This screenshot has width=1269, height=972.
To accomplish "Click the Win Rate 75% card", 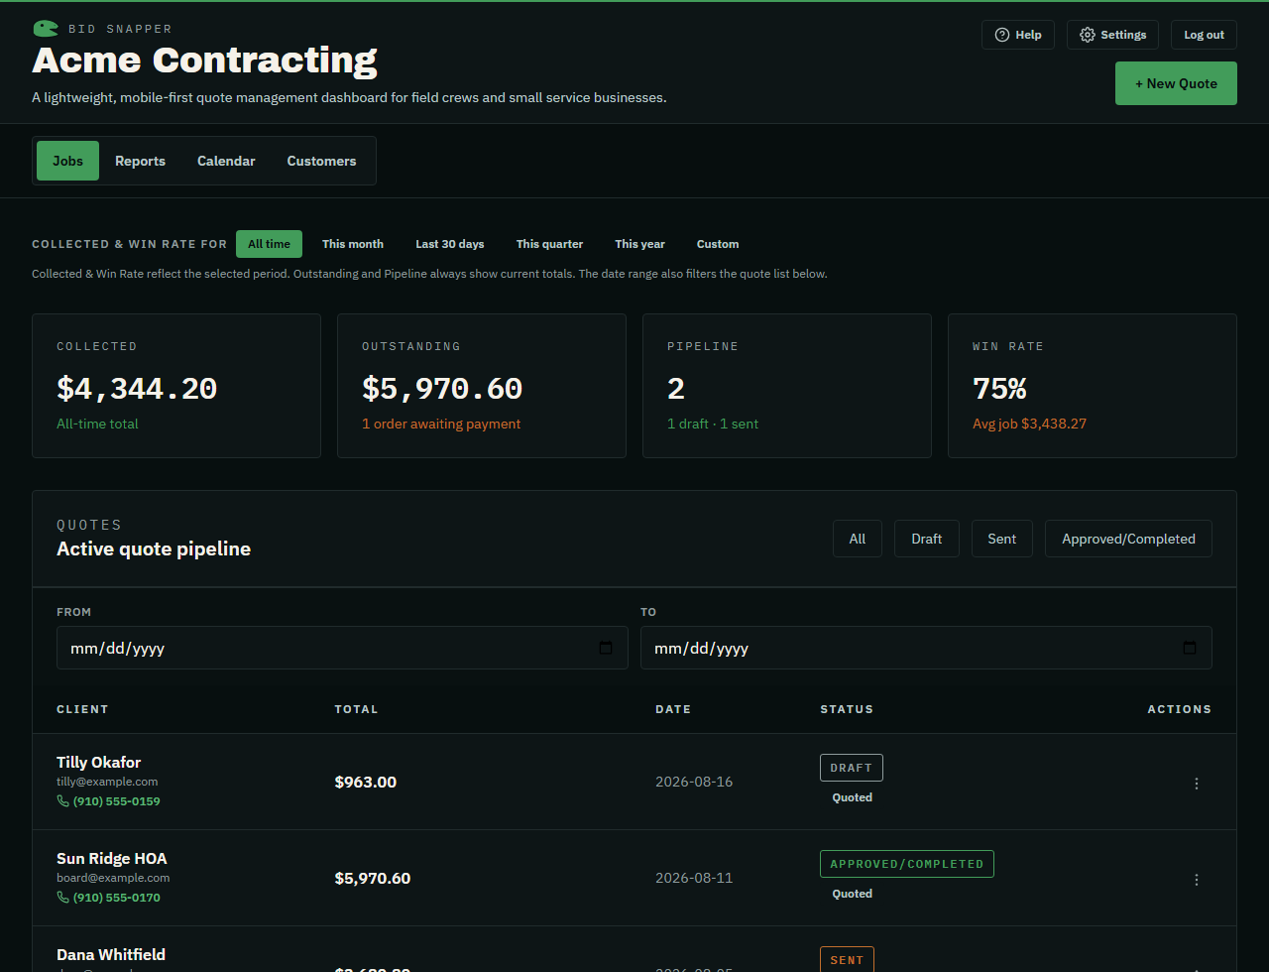I will coord(1093,386).
